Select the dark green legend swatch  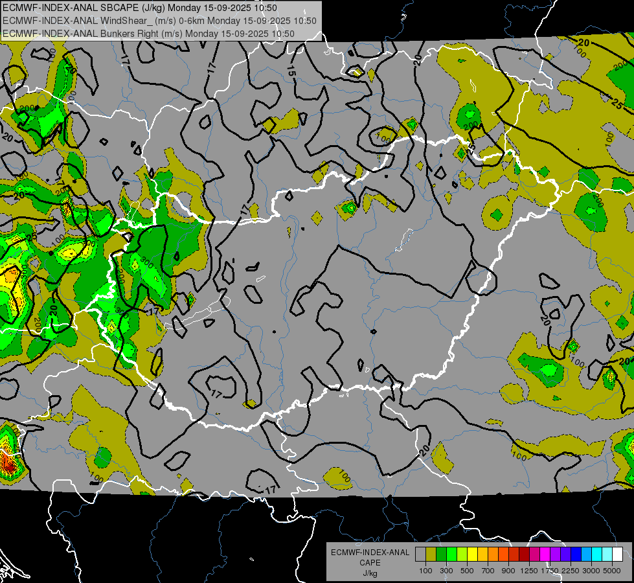[x=442, y=554]
